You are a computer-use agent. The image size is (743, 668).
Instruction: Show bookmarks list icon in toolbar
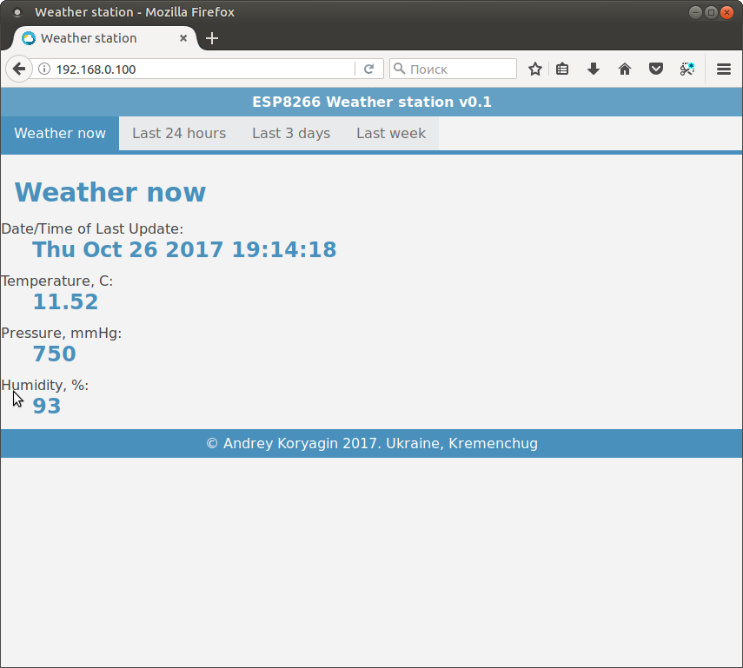[x=562, y=69]
